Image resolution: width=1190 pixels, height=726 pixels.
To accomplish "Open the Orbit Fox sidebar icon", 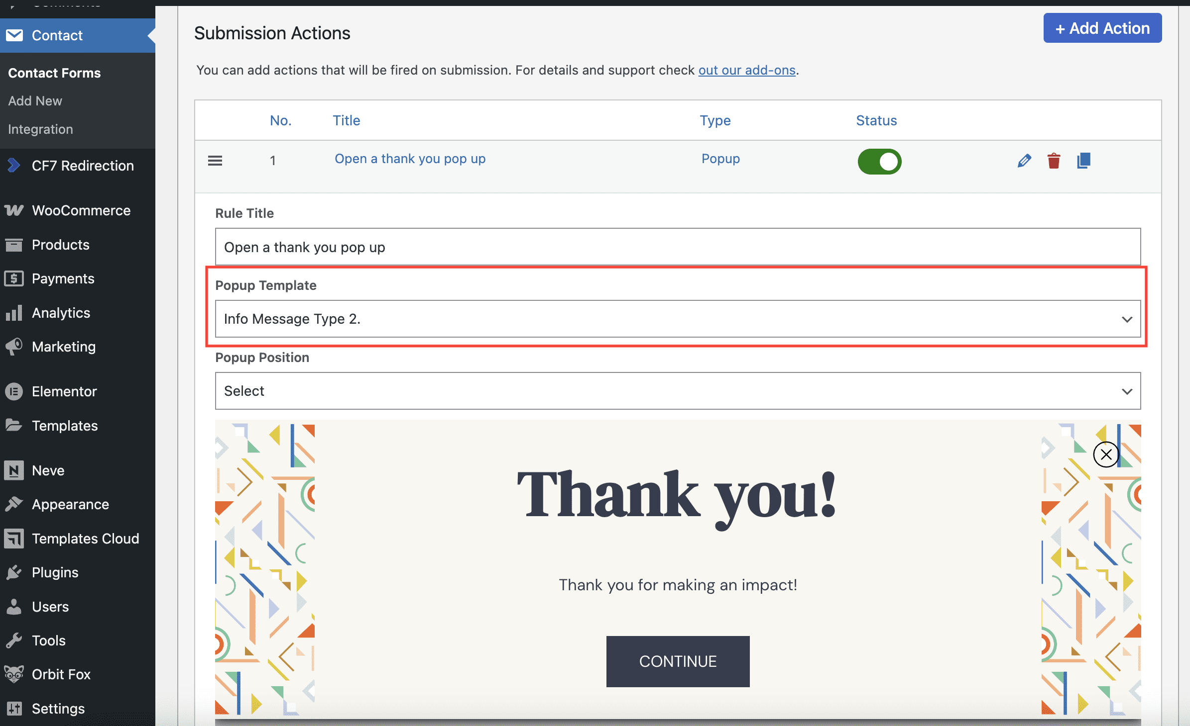I will point(14,674).
